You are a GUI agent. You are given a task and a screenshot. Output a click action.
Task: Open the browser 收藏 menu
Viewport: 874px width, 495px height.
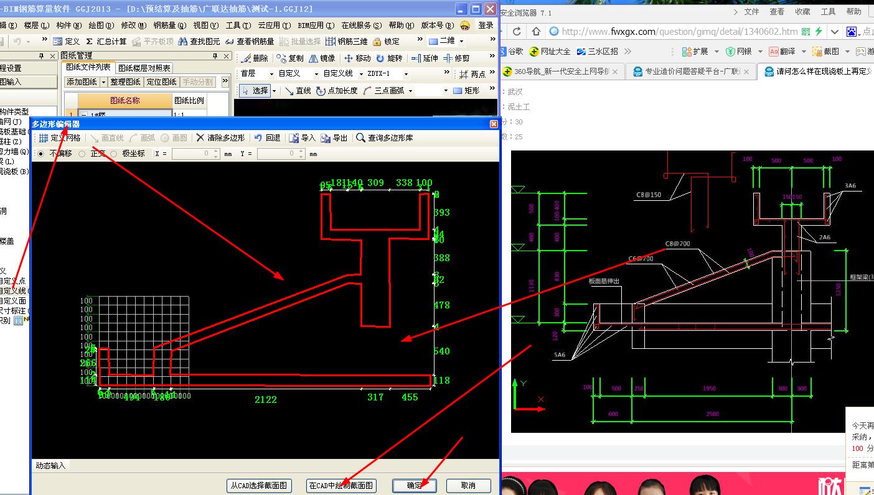pos(802,11)
